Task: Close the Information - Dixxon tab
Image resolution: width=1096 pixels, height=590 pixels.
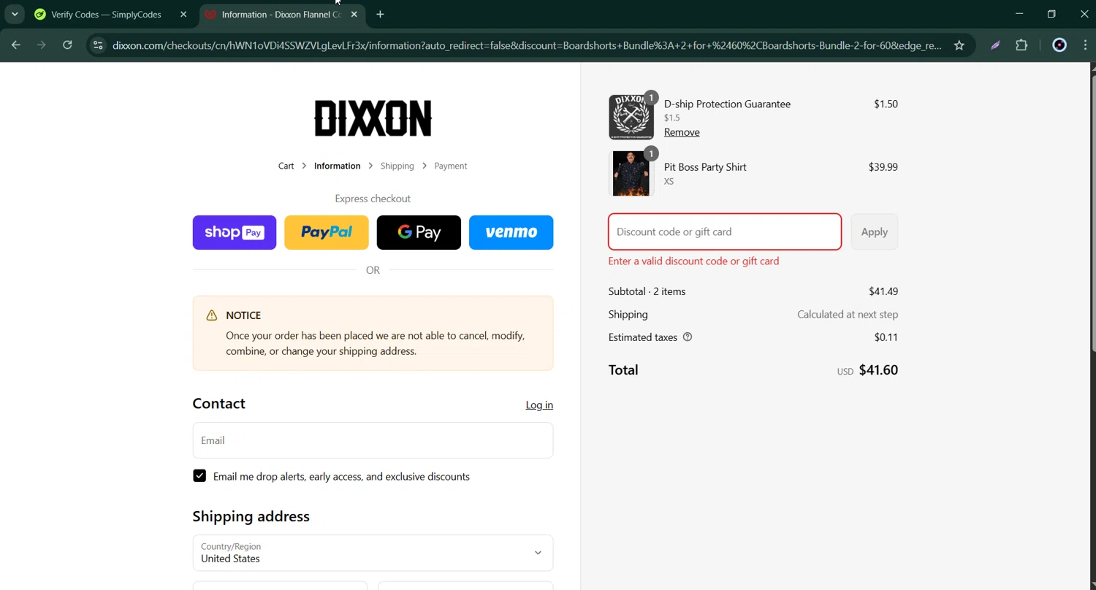Action: click(354, 15)
